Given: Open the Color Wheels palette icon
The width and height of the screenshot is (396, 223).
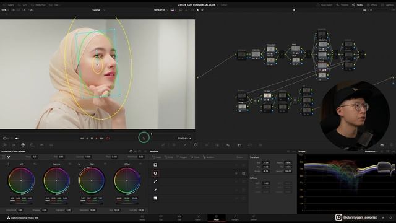Looking at the screenshot, I should pos(23,145).
